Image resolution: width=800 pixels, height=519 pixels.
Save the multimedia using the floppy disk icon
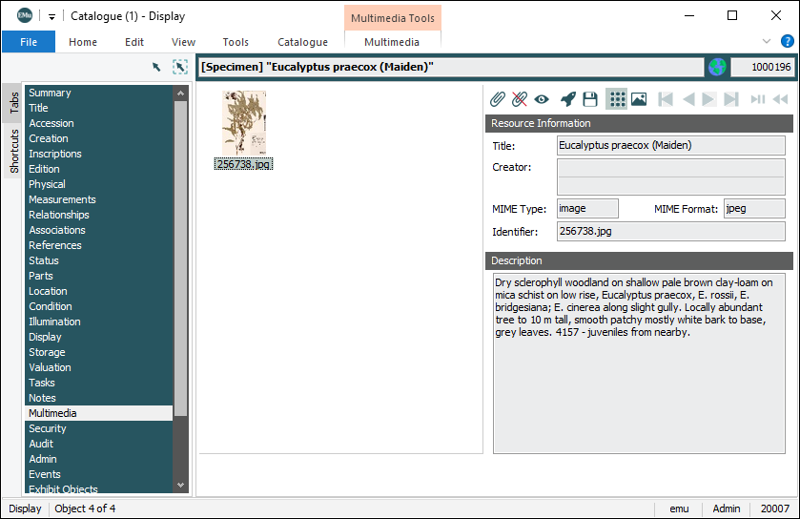pos(590,99)
